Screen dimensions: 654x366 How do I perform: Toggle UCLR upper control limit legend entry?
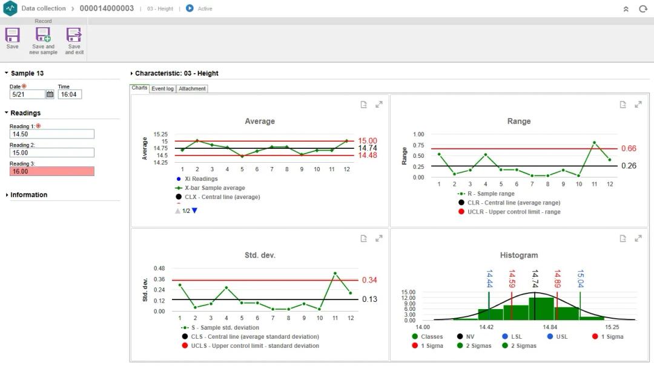[514, 212]
